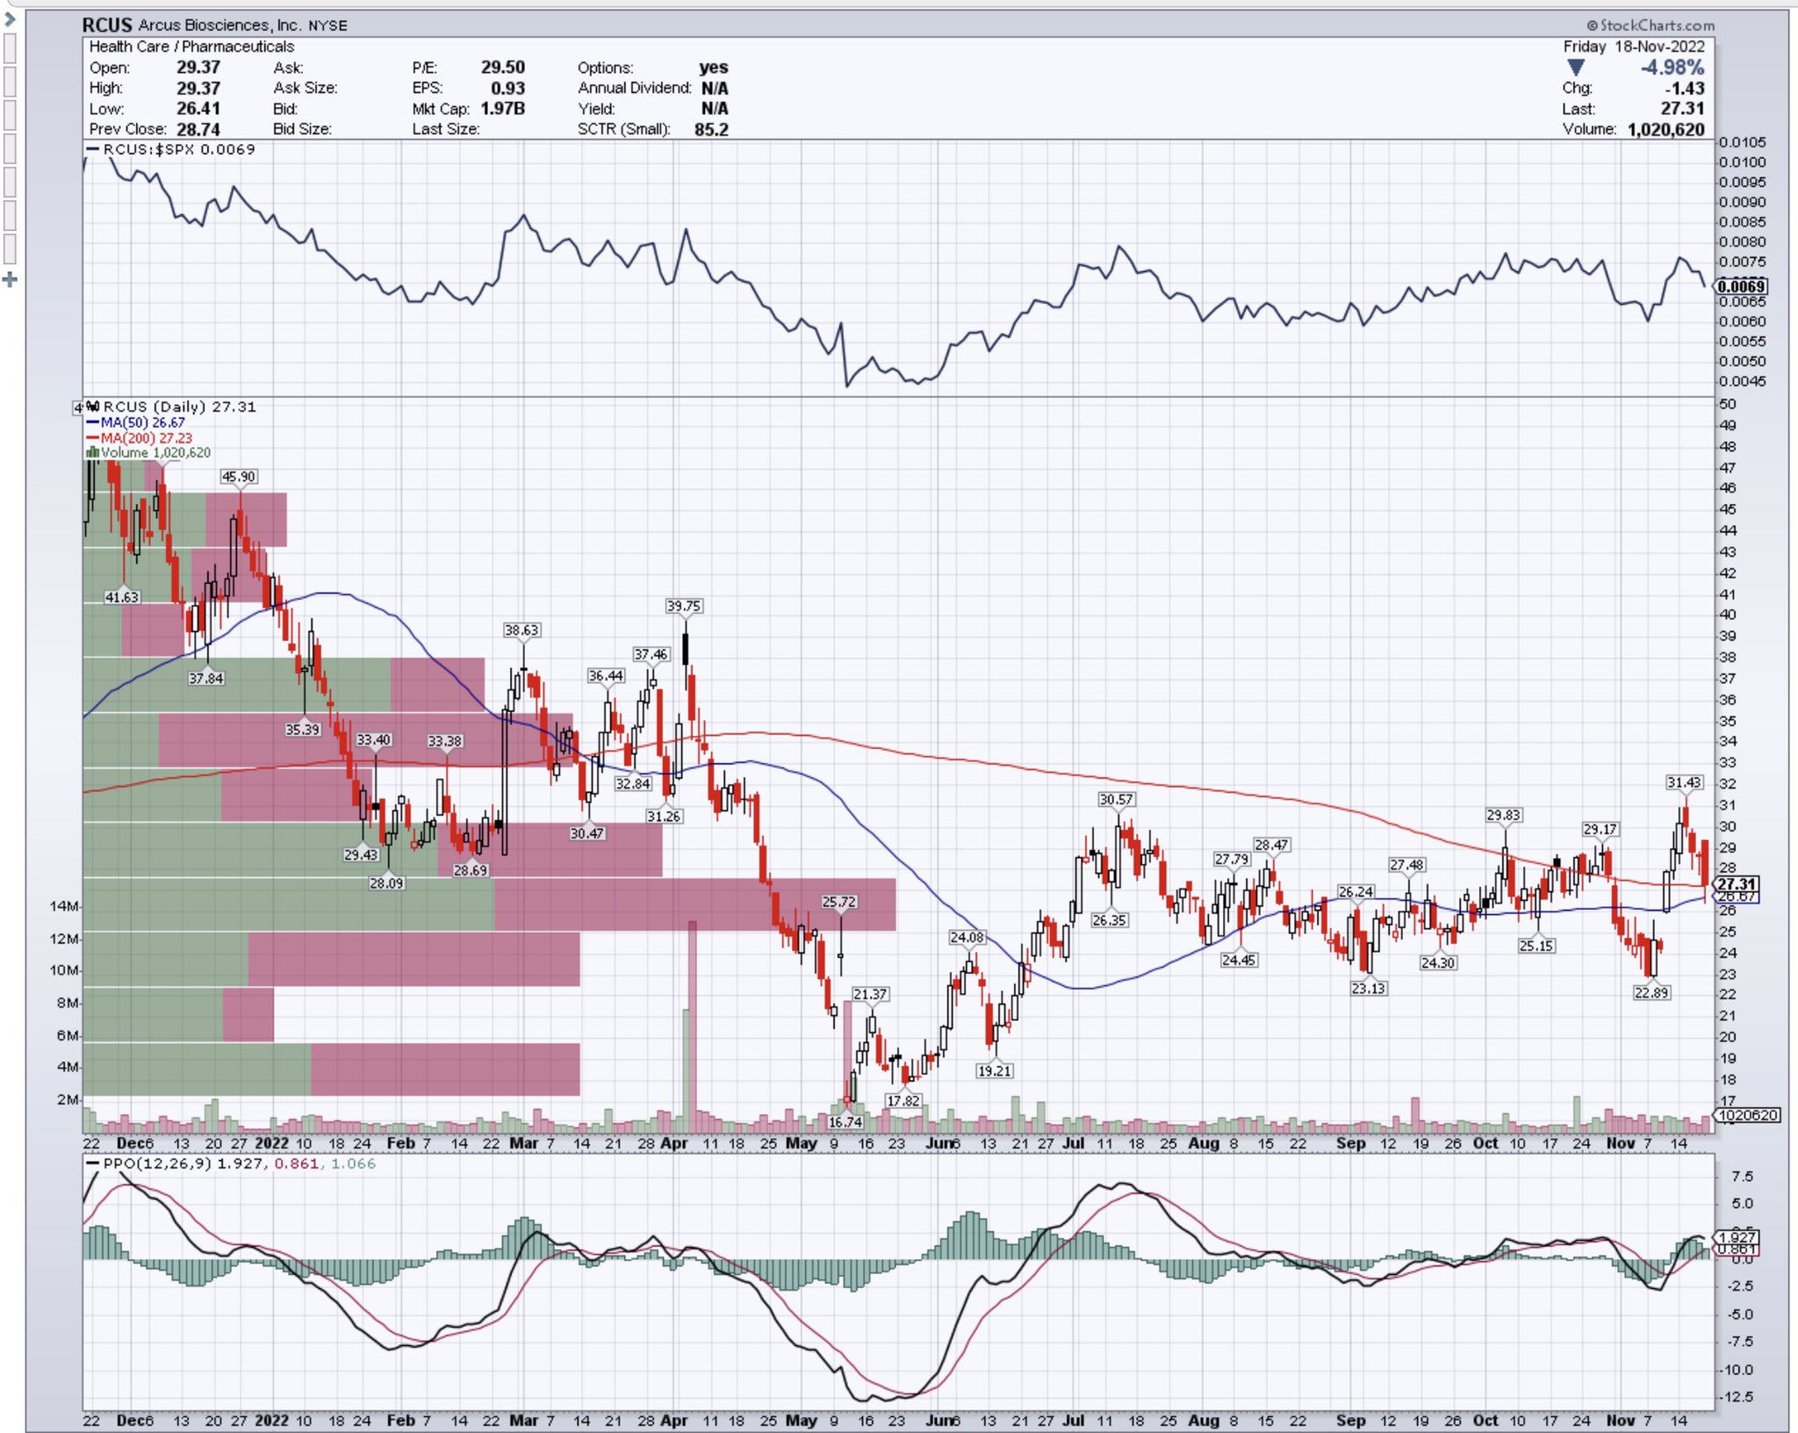This screenshot has width=1798, height=1433.
Task: Click the 0.0069 value tag on ratio axis
Action: pyautogui.click(x=1740, y=286)
